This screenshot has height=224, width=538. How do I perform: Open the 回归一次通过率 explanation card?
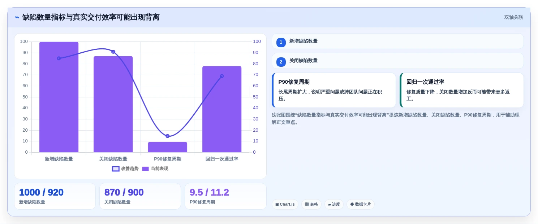[462, 90]
